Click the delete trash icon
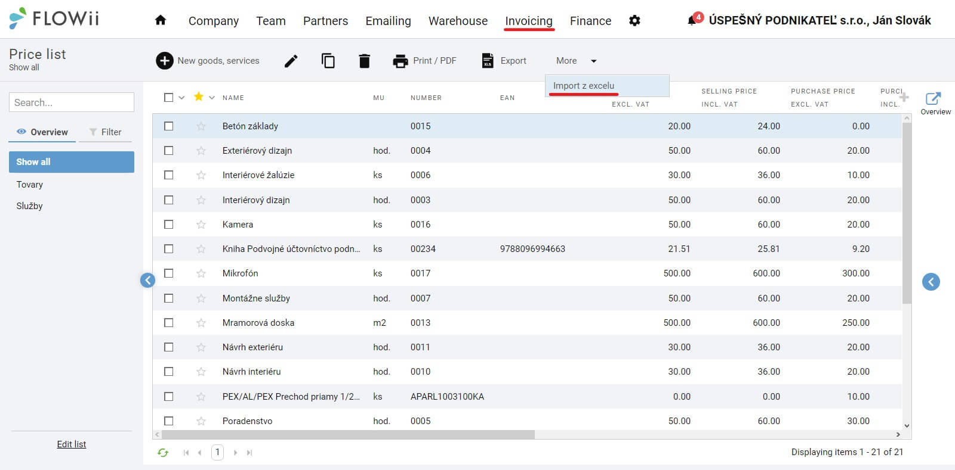The height and width of the screenshot is (470, 955). [x=364, y=61]
